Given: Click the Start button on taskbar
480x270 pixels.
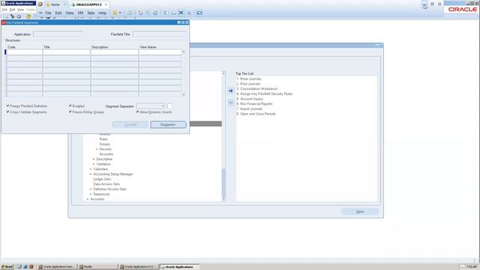Looking at the screenshot, I should point(7,267).
